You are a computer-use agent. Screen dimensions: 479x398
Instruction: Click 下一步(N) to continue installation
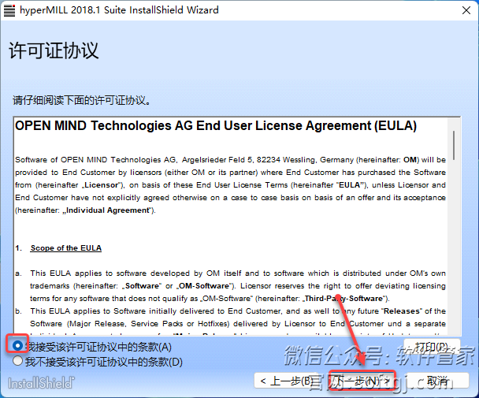point(362,381)
